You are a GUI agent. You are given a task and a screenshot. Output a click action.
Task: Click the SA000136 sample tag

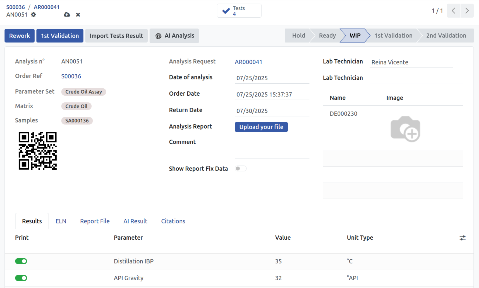77,121
